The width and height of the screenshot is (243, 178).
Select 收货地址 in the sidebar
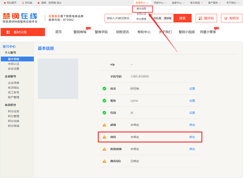[14, 87]
